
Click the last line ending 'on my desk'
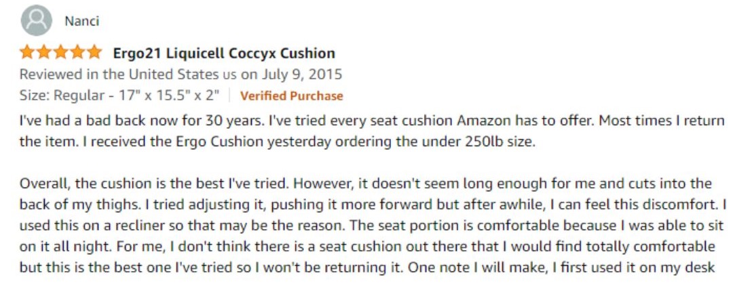point(367,268)
